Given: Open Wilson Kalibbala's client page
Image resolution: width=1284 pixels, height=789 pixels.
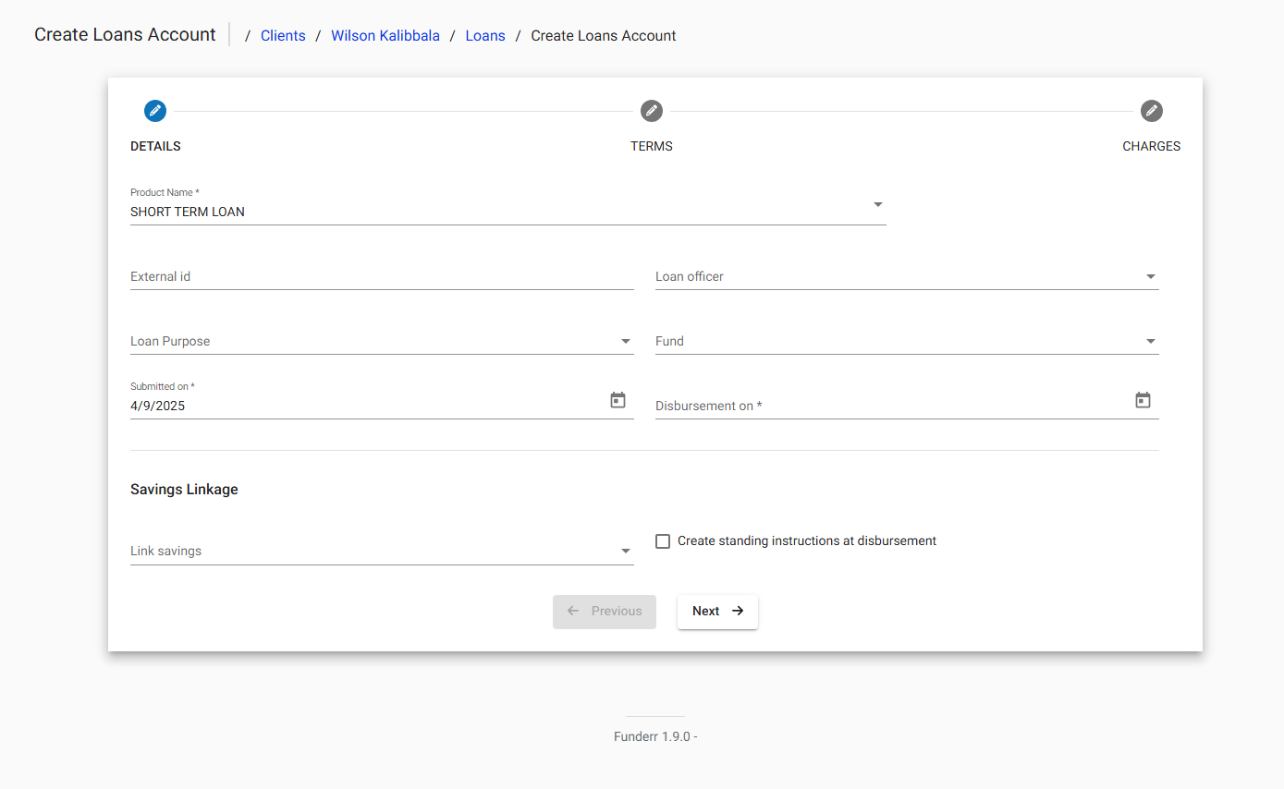Looking at the screenshot, I should click(385, 35).
